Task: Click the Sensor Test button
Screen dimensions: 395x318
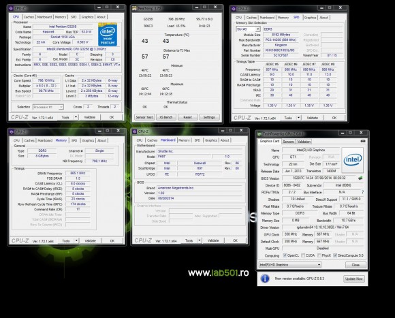Action: (x=144, y=117)
